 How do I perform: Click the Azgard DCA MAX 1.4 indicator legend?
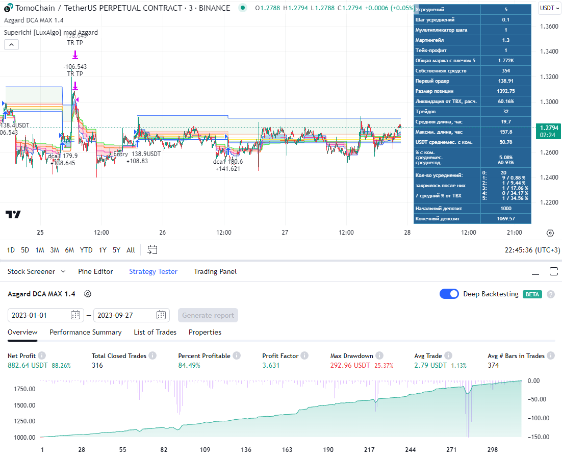point(34,20)
